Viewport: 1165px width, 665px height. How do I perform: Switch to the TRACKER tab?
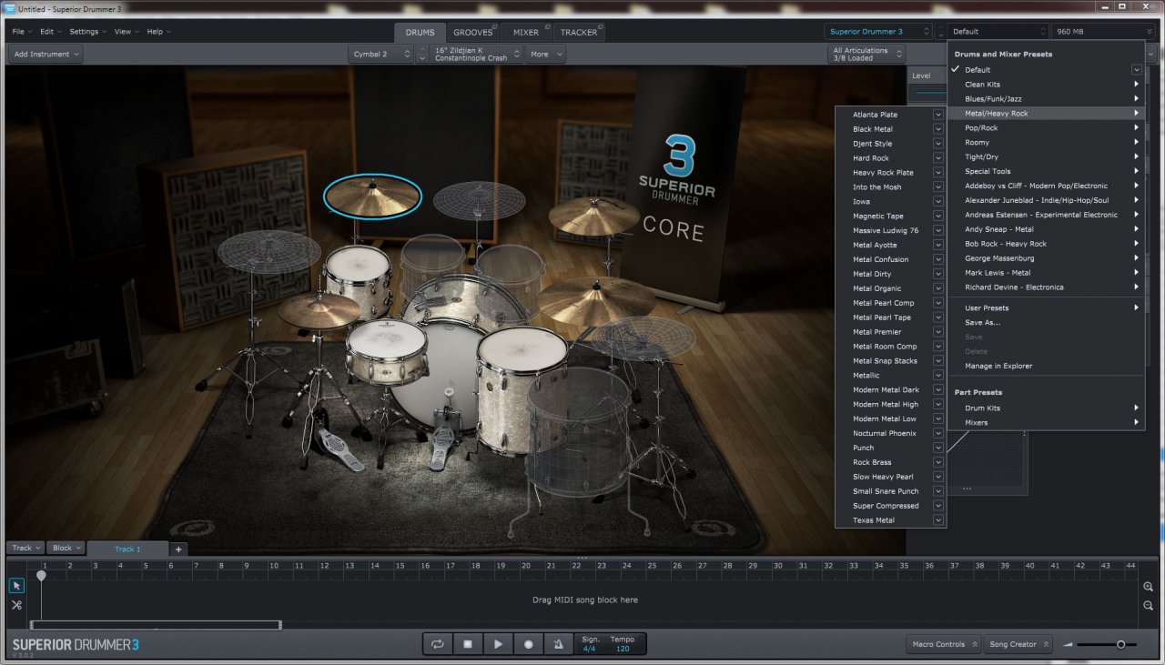(579, 33)
